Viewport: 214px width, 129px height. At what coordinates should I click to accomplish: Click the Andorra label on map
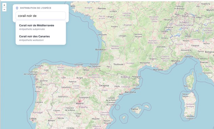click(x=125, y=77)
